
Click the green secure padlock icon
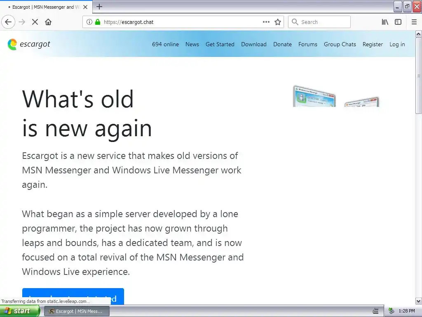point(98,22)
